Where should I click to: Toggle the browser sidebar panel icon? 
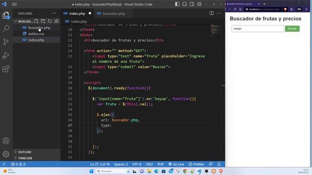coord(292,9)
